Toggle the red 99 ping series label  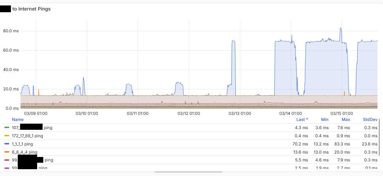pyautogui.click(x=32, y=160)
